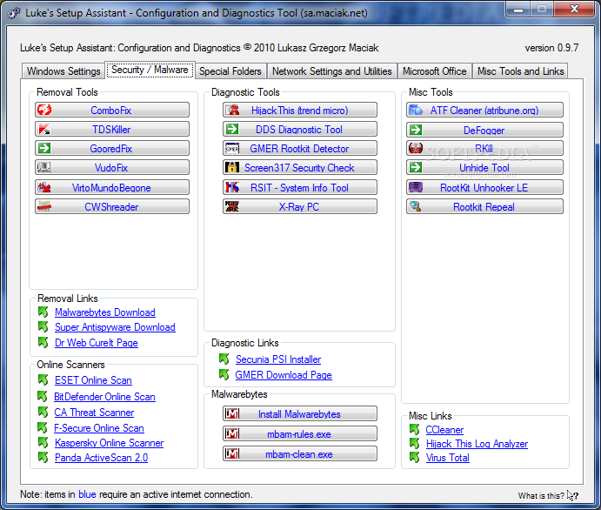
Task: Open Kaspersky Online Scanner link
Action: pos(109,443)
